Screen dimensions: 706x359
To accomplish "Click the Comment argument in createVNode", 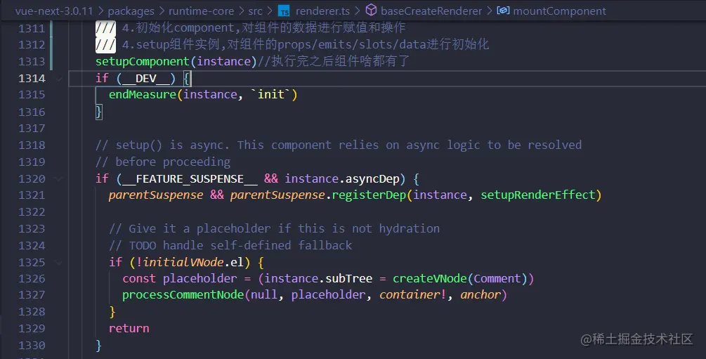I will point(497,279).
